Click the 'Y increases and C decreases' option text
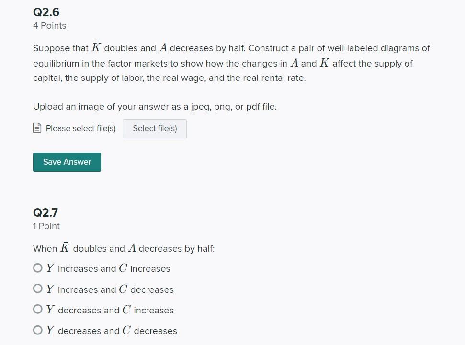The image size is (465, 345). pyautogui.click(x=110, y=289)
